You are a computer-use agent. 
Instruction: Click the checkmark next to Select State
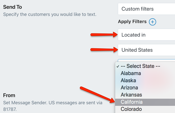[118, 67]
